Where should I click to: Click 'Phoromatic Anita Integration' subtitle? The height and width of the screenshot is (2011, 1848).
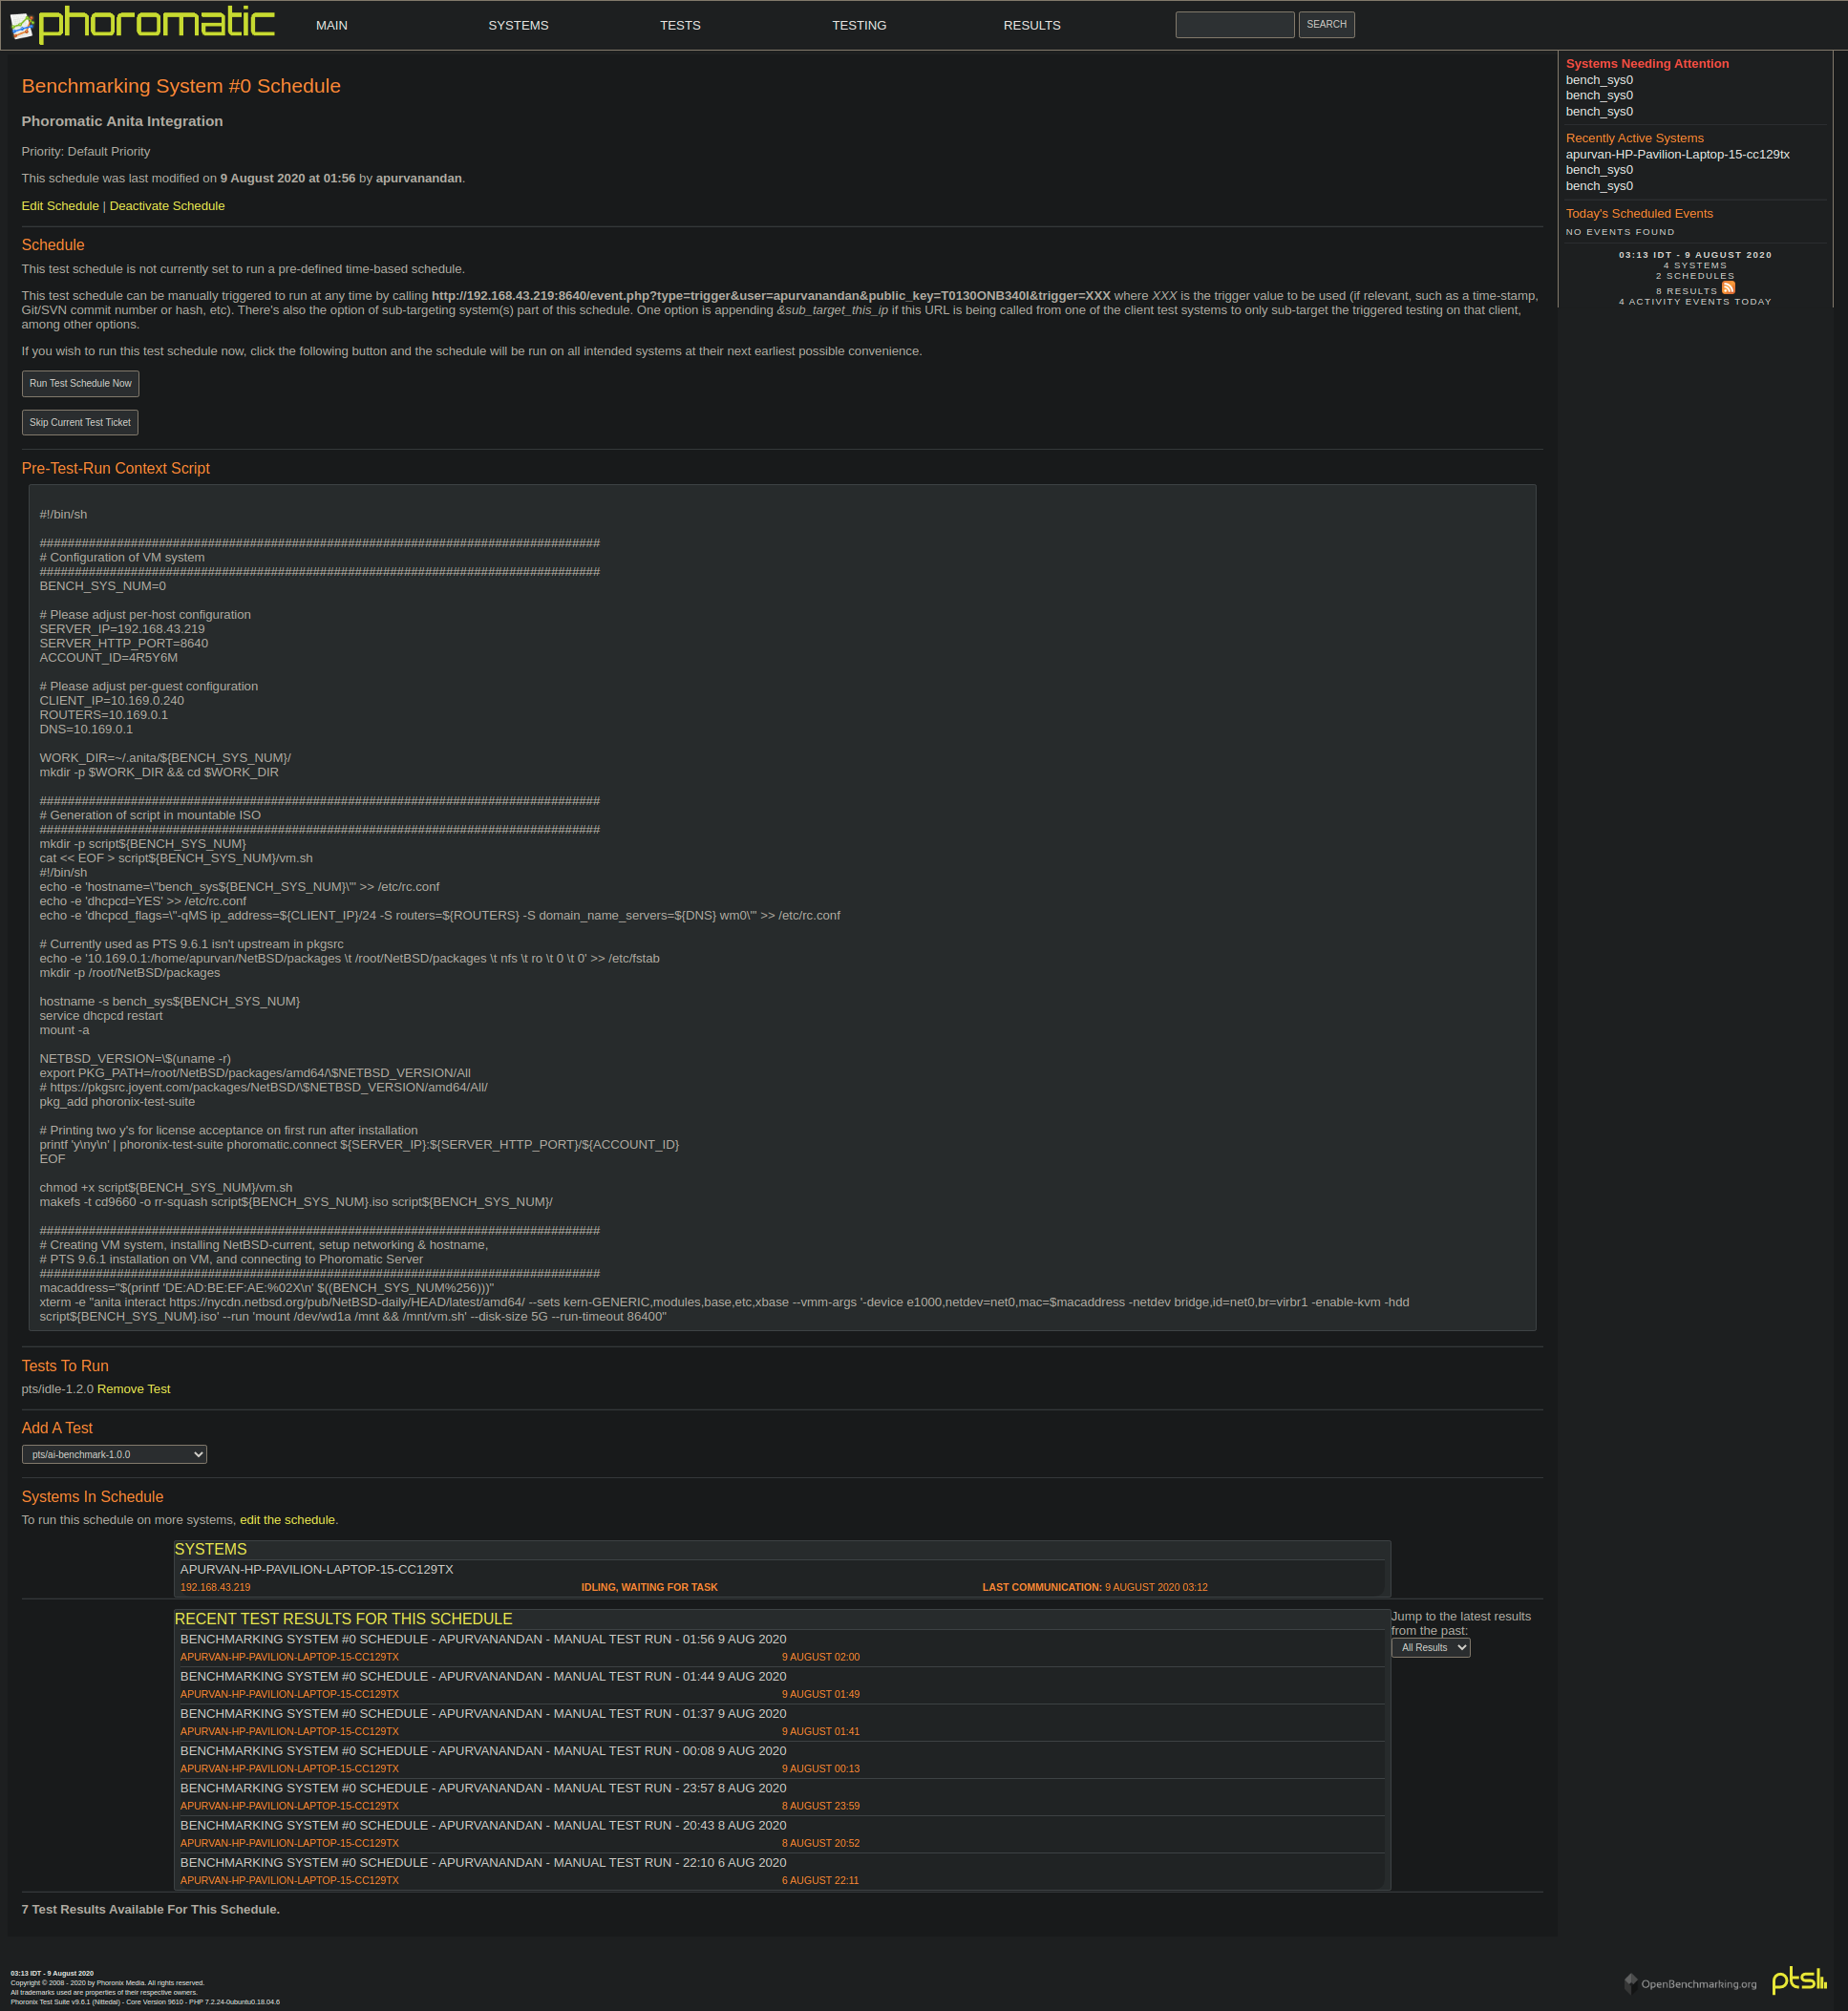click(x=122, y=122)
